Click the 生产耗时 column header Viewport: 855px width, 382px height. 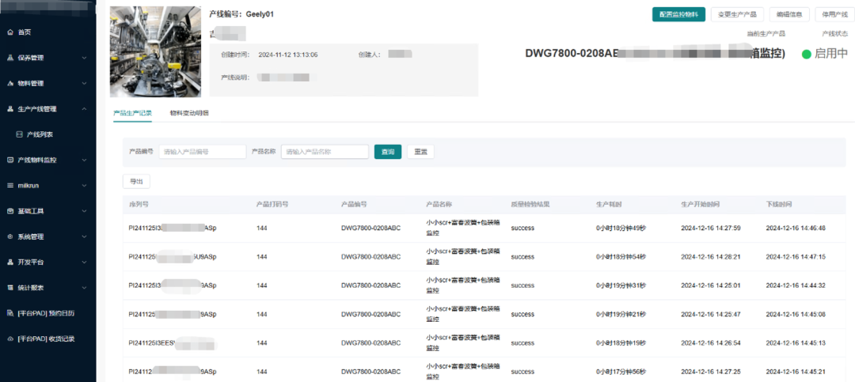609,204
